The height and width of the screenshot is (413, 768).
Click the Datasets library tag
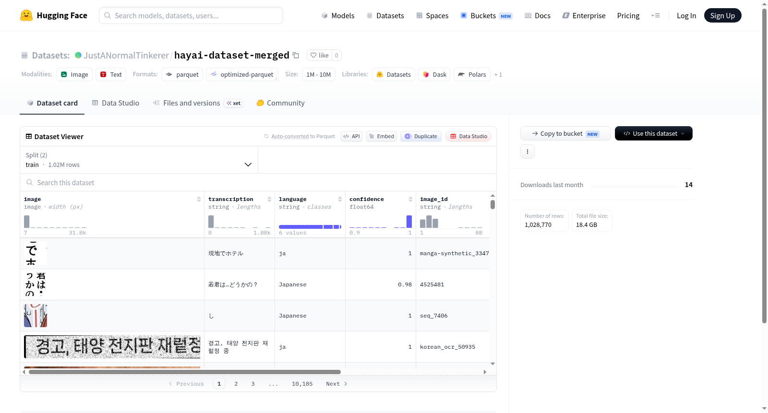pyautogui.click(x=393, y=74)
